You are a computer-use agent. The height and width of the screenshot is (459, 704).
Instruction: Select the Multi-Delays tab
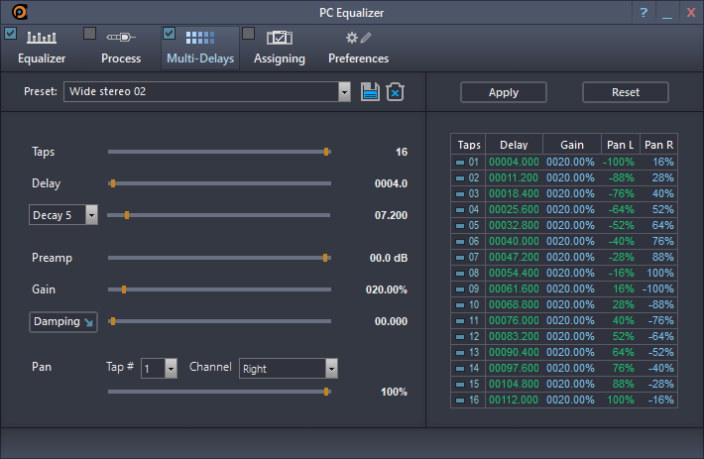coord(200,48)
